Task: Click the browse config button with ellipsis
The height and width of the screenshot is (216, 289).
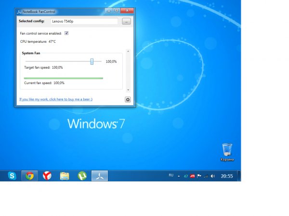Action: (126, 21)
